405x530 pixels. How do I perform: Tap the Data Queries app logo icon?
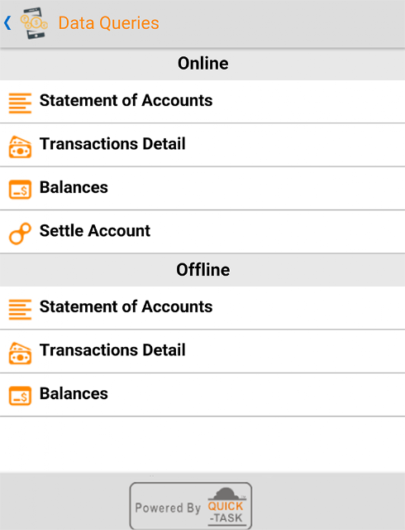tap(34, 23)
